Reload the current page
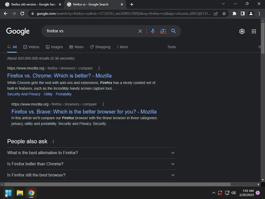The height and width of the screenshot is (199, 265). (22, 13)
